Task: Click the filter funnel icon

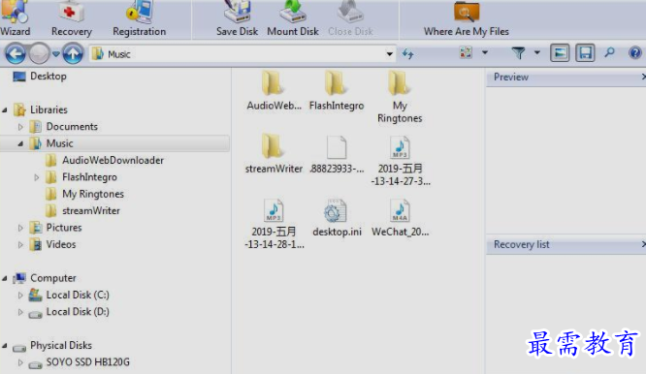Action: pos(518,52)
